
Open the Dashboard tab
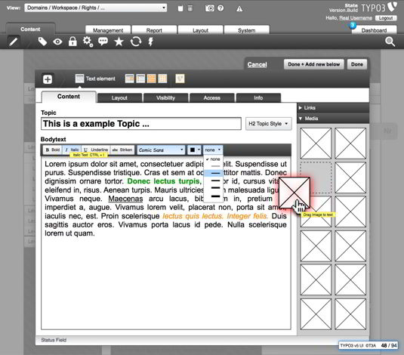[374, 30]
